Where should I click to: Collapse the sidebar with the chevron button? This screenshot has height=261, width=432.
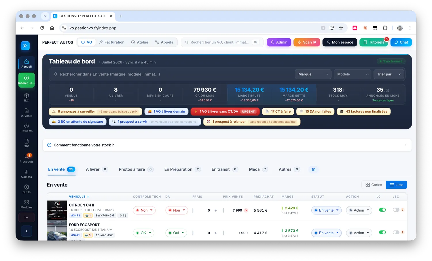click(x=26, y=231)
